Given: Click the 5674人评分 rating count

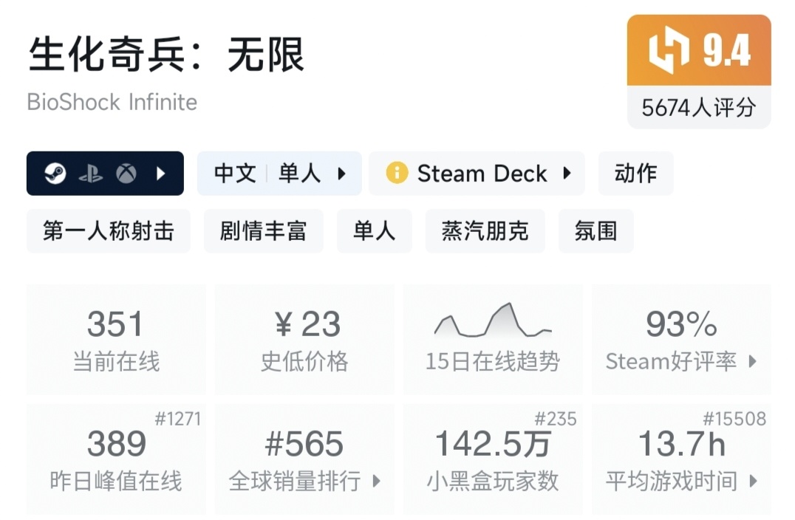Looking at the screenshot, I should [698, 108].
